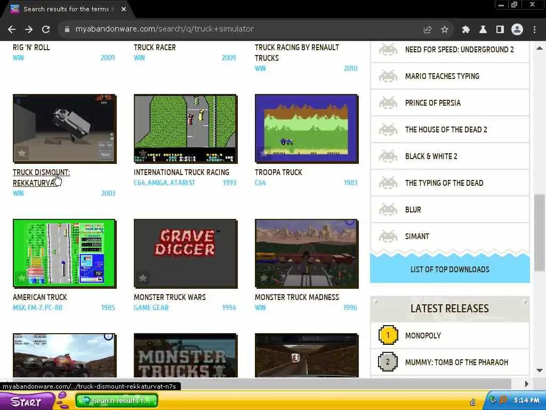Open Monster Truck Wars title link
This screenshot has height=410, width=546.
point(170,297)
